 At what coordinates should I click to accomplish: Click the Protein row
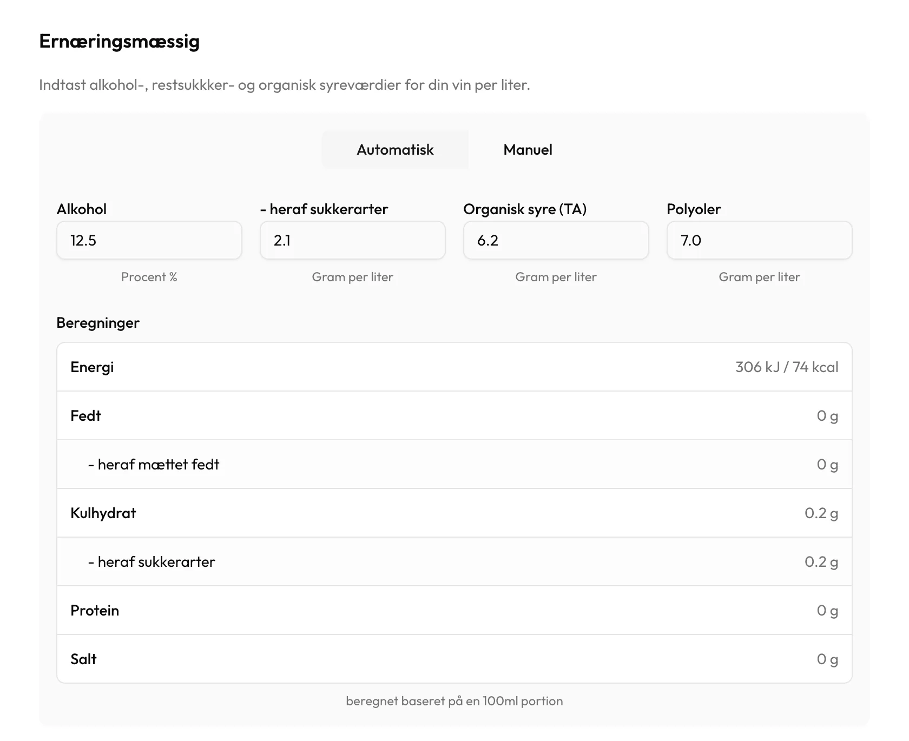454,610
